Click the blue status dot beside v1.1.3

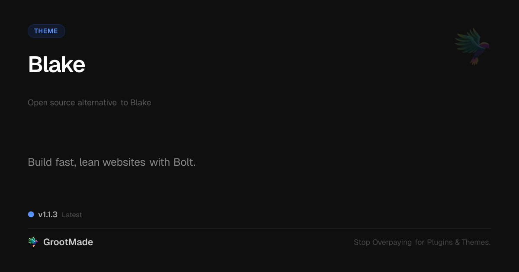31,214
